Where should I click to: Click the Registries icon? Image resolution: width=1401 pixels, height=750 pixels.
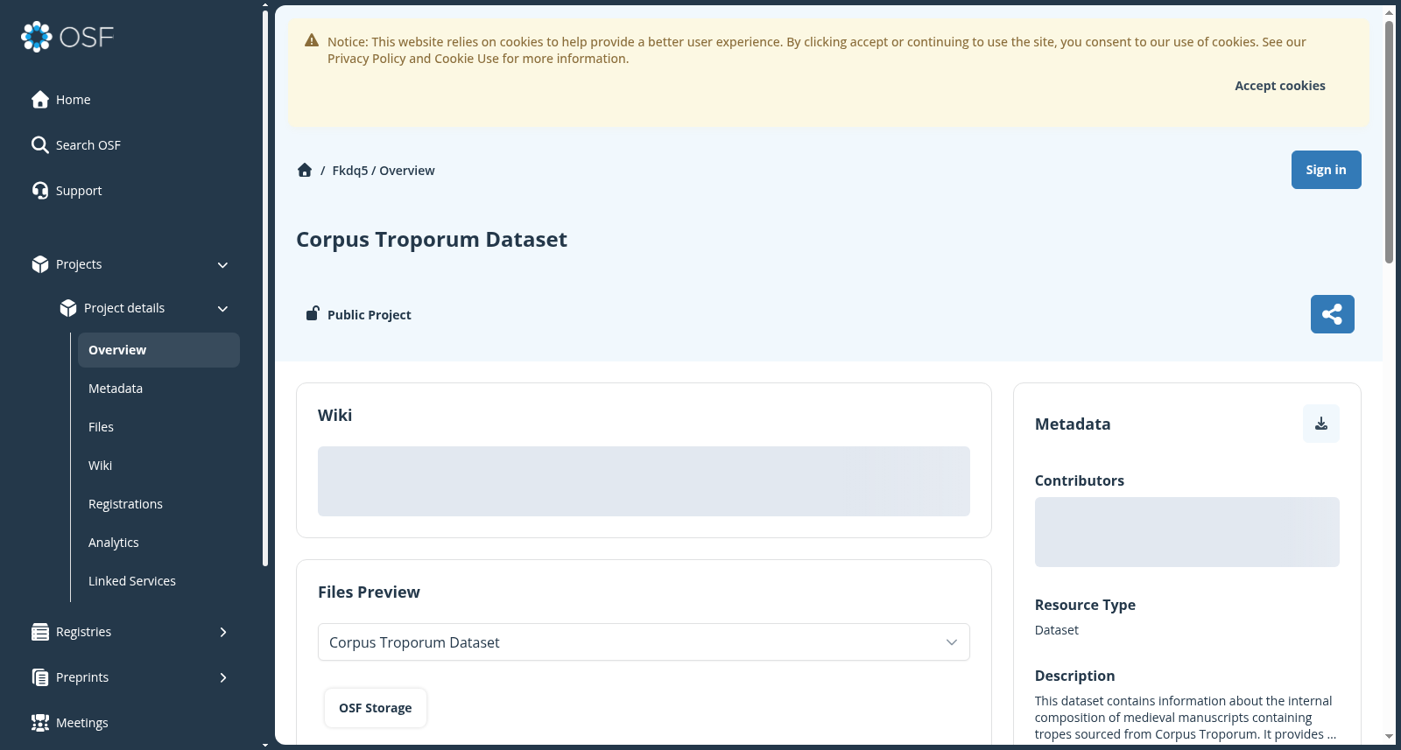point(40,632)
